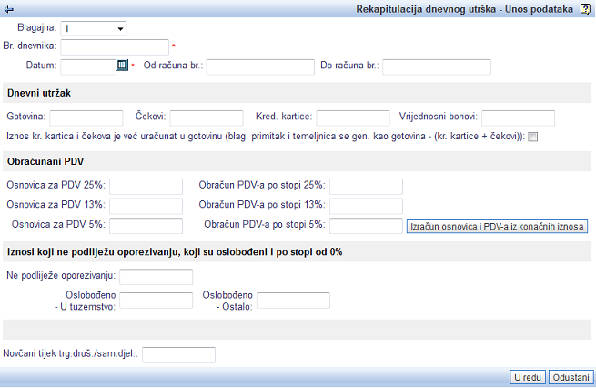Select the Novčani tijek input field
This screenshot has width=596, height=388.
pos(179,354)
